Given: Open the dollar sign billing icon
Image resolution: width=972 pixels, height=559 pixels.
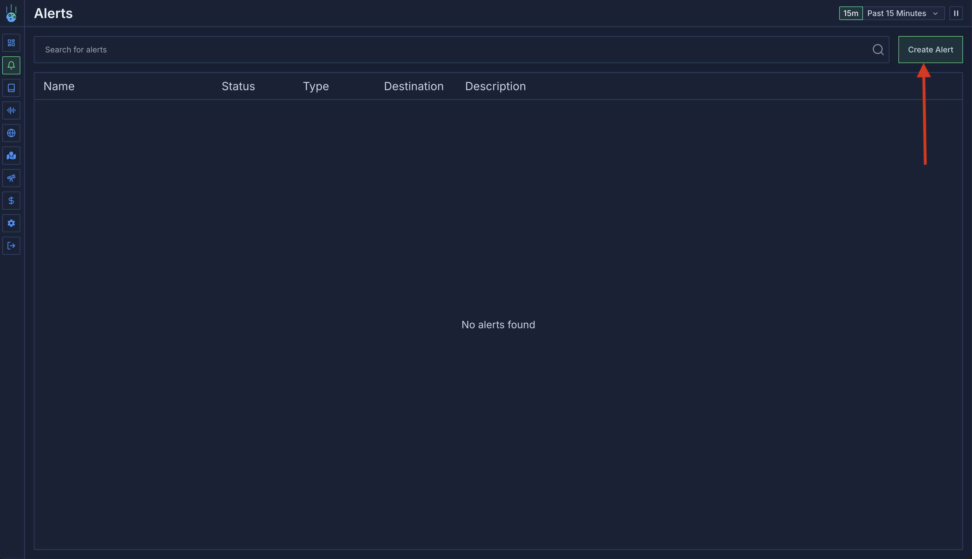Looking at the screenshot, I should (x=11, y=200).
